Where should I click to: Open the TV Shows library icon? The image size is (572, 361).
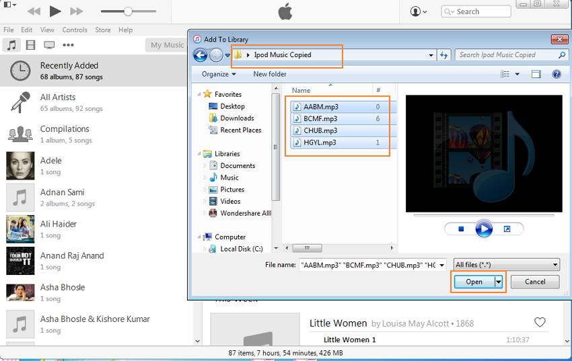click(x=49, y=45)
